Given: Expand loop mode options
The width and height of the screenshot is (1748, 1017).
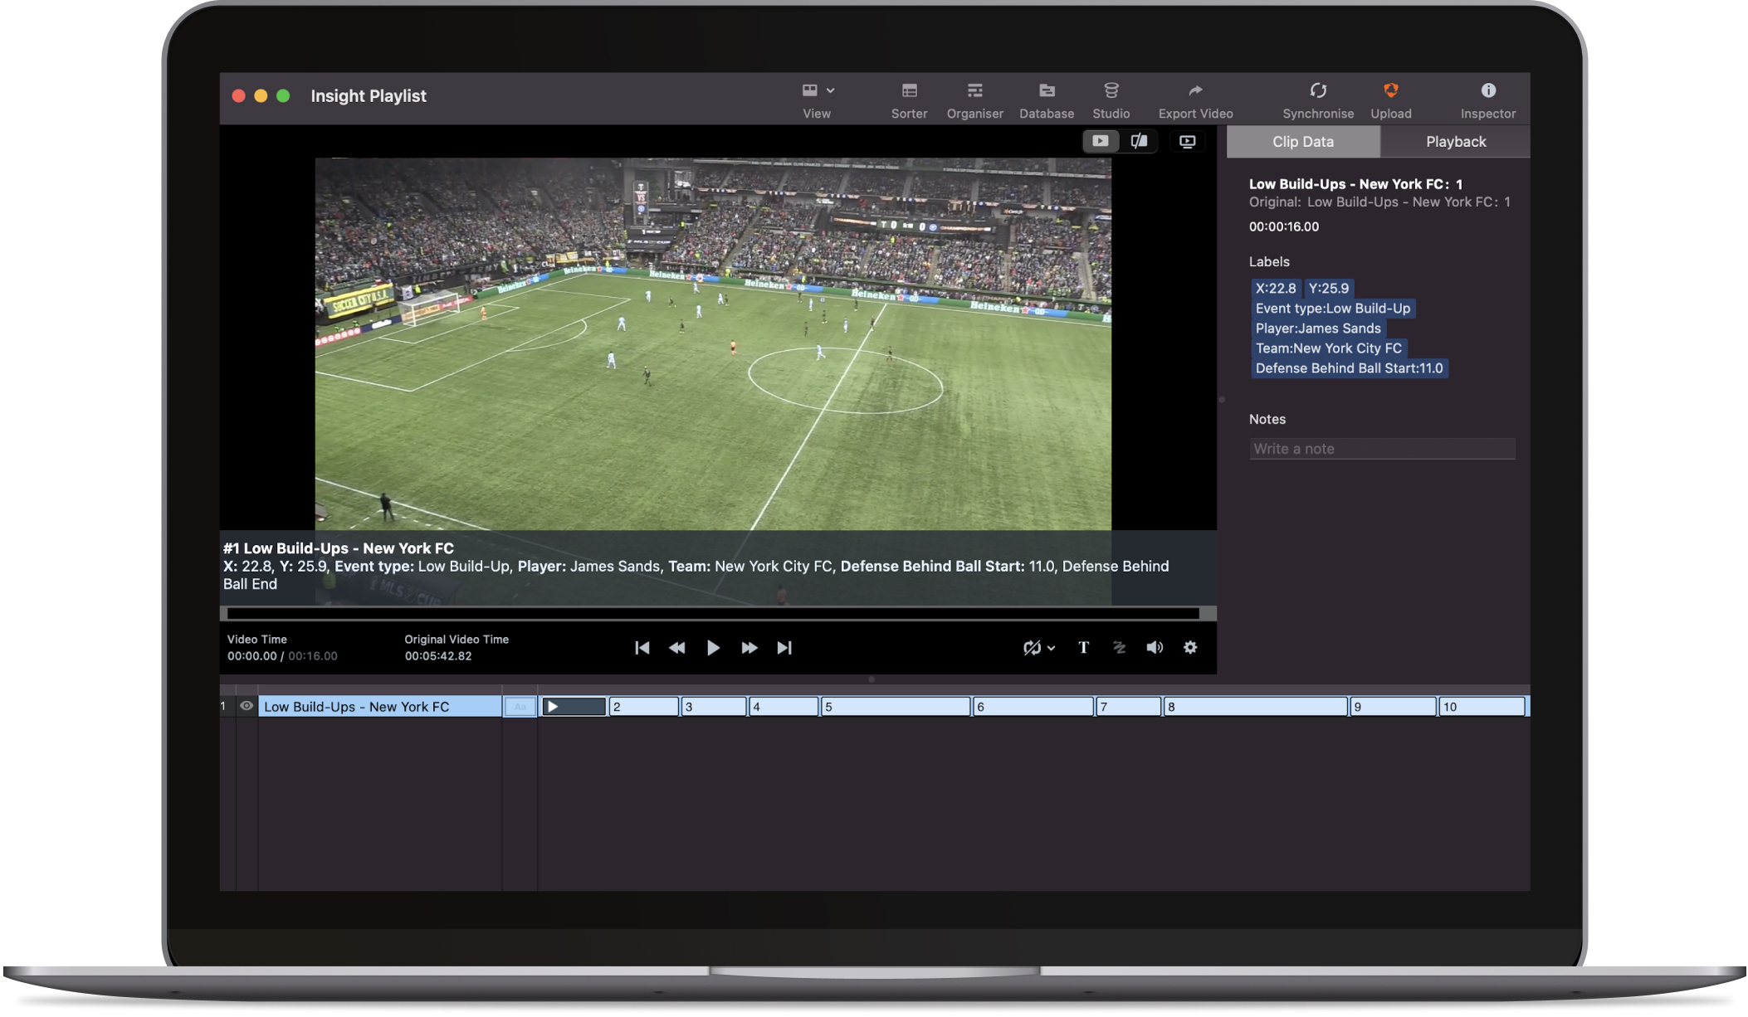Looking at the screenshot, I should click(1052, 649).
